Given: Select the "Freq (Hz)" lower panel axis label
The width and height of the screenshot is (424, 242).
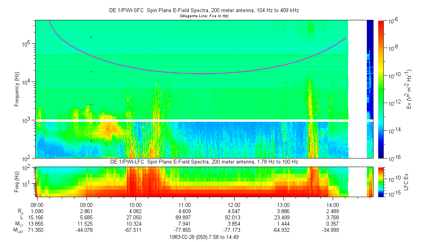Looking at the screenshot, I should (17, 181).
